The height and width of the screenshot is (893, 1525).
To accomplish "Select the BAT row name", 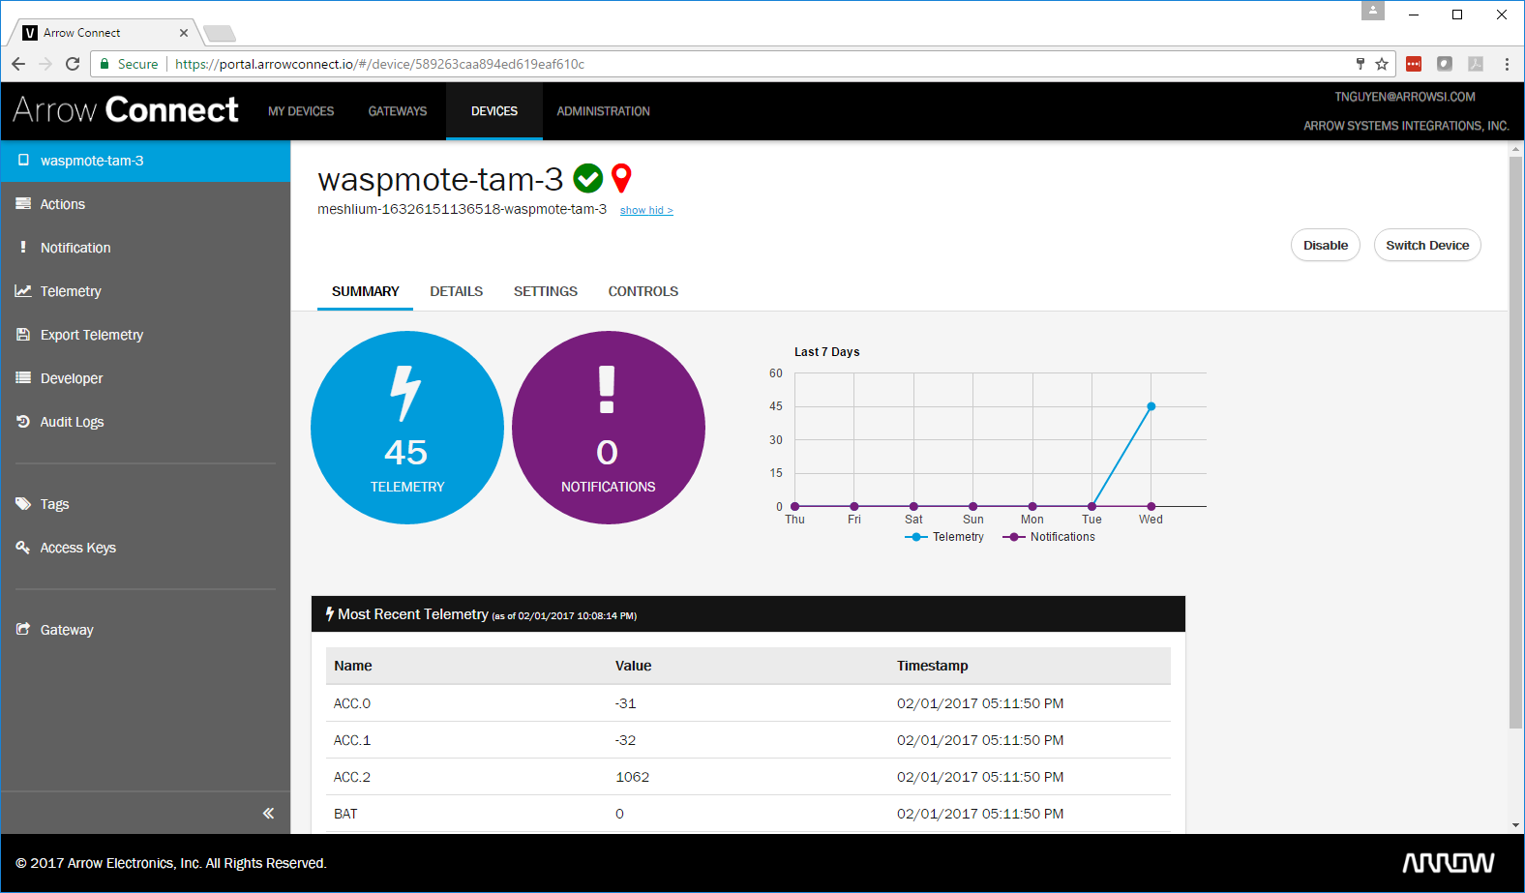I will (x=345, y=814).
